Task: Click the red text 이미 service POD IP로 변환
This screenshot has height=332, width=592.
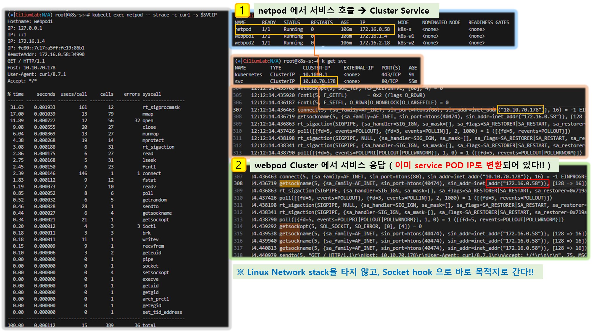Action: [448, 165]
